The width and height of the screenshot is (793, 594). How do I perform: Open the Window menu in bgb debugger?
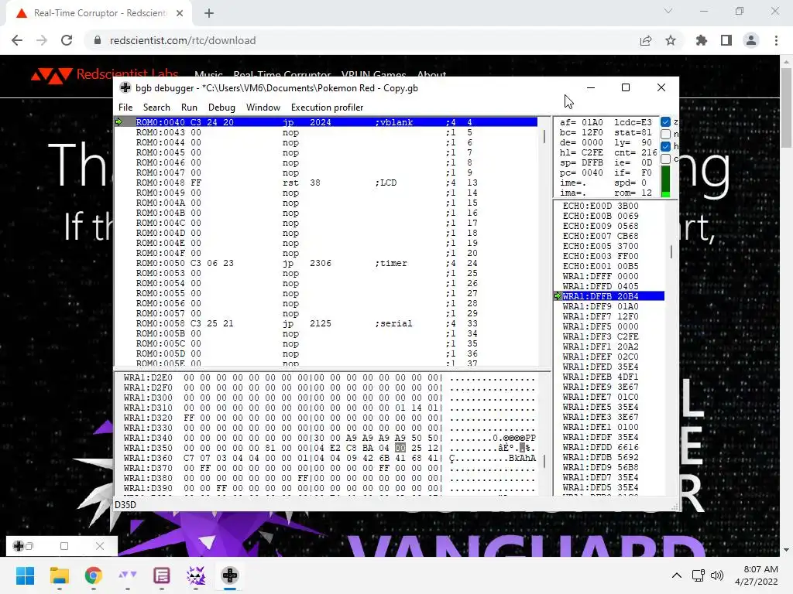263,107
